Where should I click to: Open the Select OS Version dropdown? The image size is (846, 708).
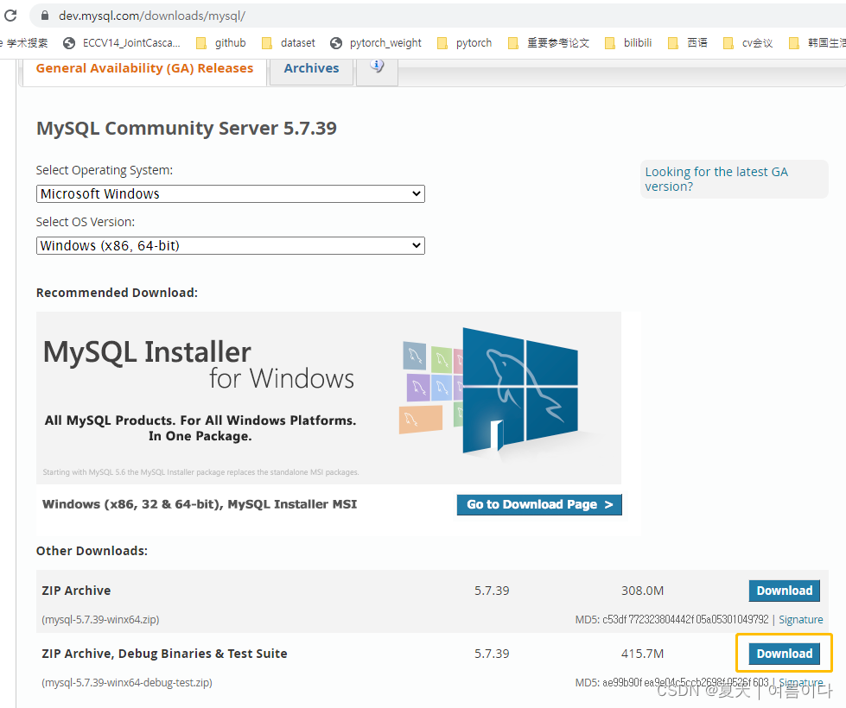click(230, 245)
